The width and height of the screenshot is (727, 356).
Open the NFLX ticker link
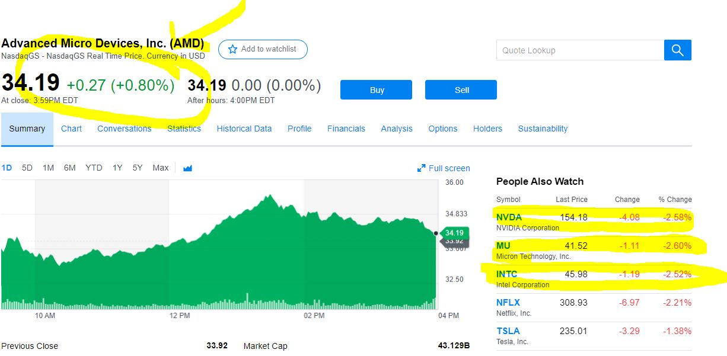508,303
